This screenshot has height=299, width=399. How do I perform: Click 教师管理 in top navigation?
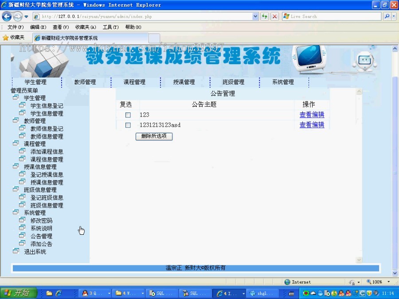[85, 82]
